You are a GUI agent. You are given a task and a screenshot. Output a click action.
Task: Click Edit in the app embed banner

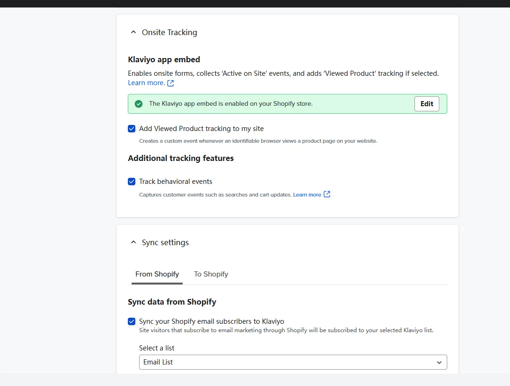tap(427, 104)
